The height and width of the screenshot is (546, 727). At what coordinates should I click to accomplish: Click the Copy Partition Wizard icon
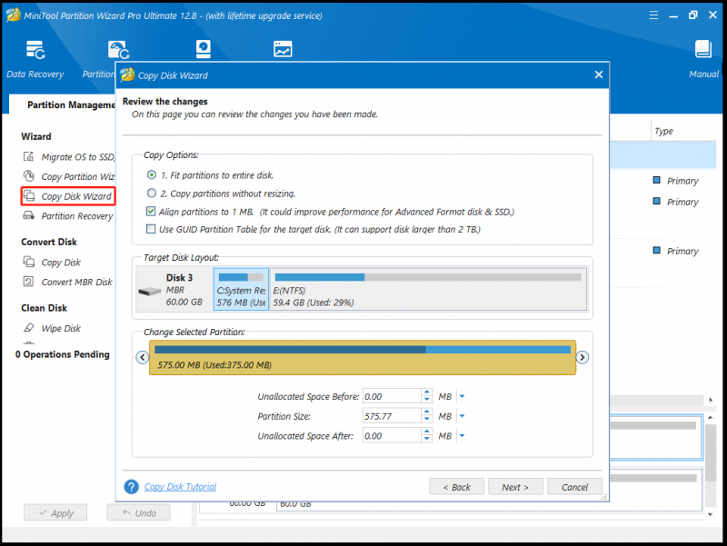point(28,176)
